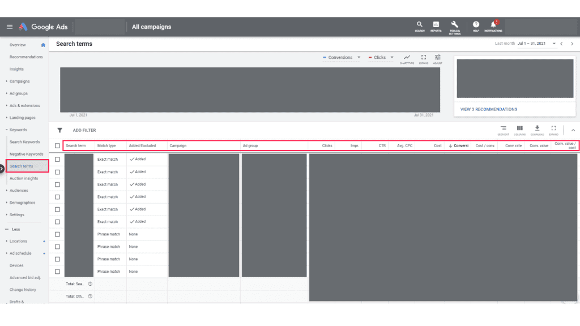Click help icon beside Total: Oth...
Image resolution: width=580 pixels, height=326 pixels.
pos(90,297)
